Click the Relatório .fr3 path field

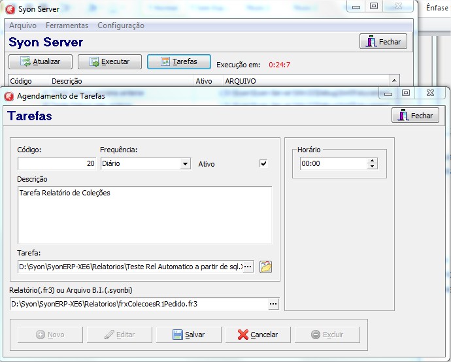click(x=139, y=304)
